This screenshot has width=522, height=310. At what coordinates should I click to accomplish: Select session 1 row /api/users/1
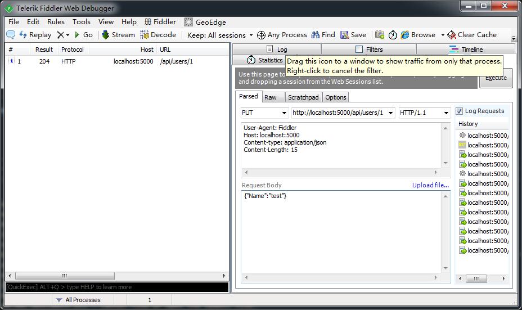click(x=116, y=61)
